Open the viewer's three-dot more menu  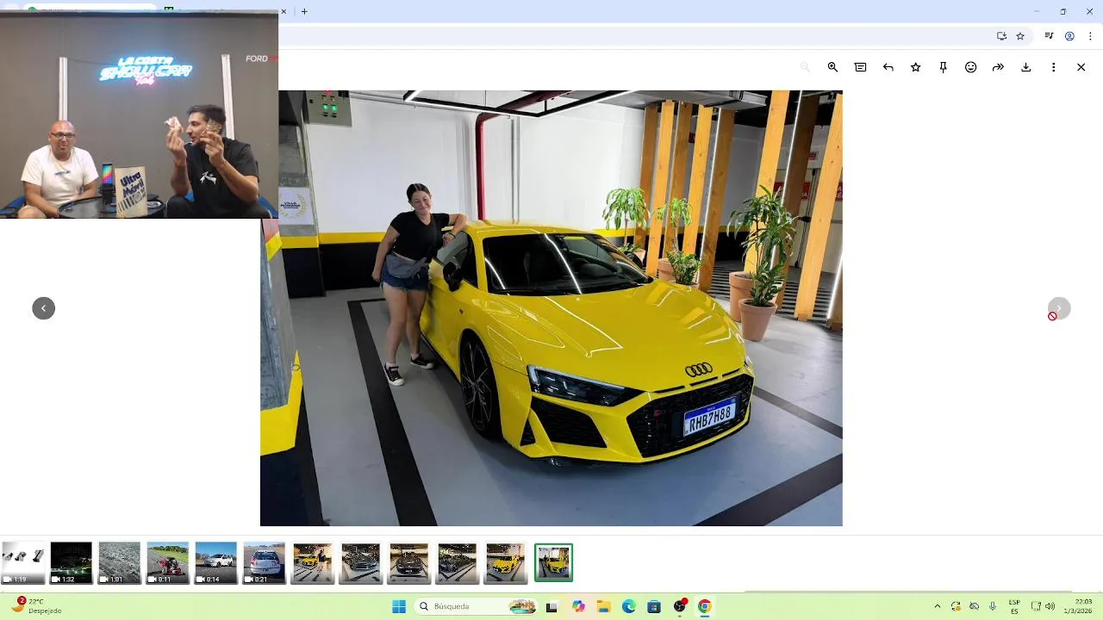tap(1053, 67)
